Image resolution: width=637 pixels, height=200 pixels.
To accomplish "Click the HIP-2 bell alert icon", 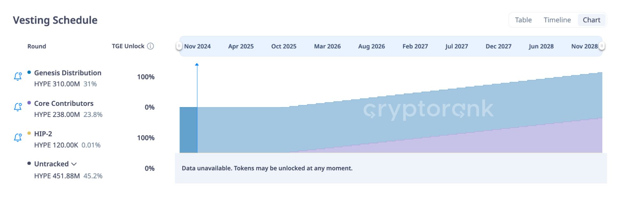I will click(x=18, y=137).
